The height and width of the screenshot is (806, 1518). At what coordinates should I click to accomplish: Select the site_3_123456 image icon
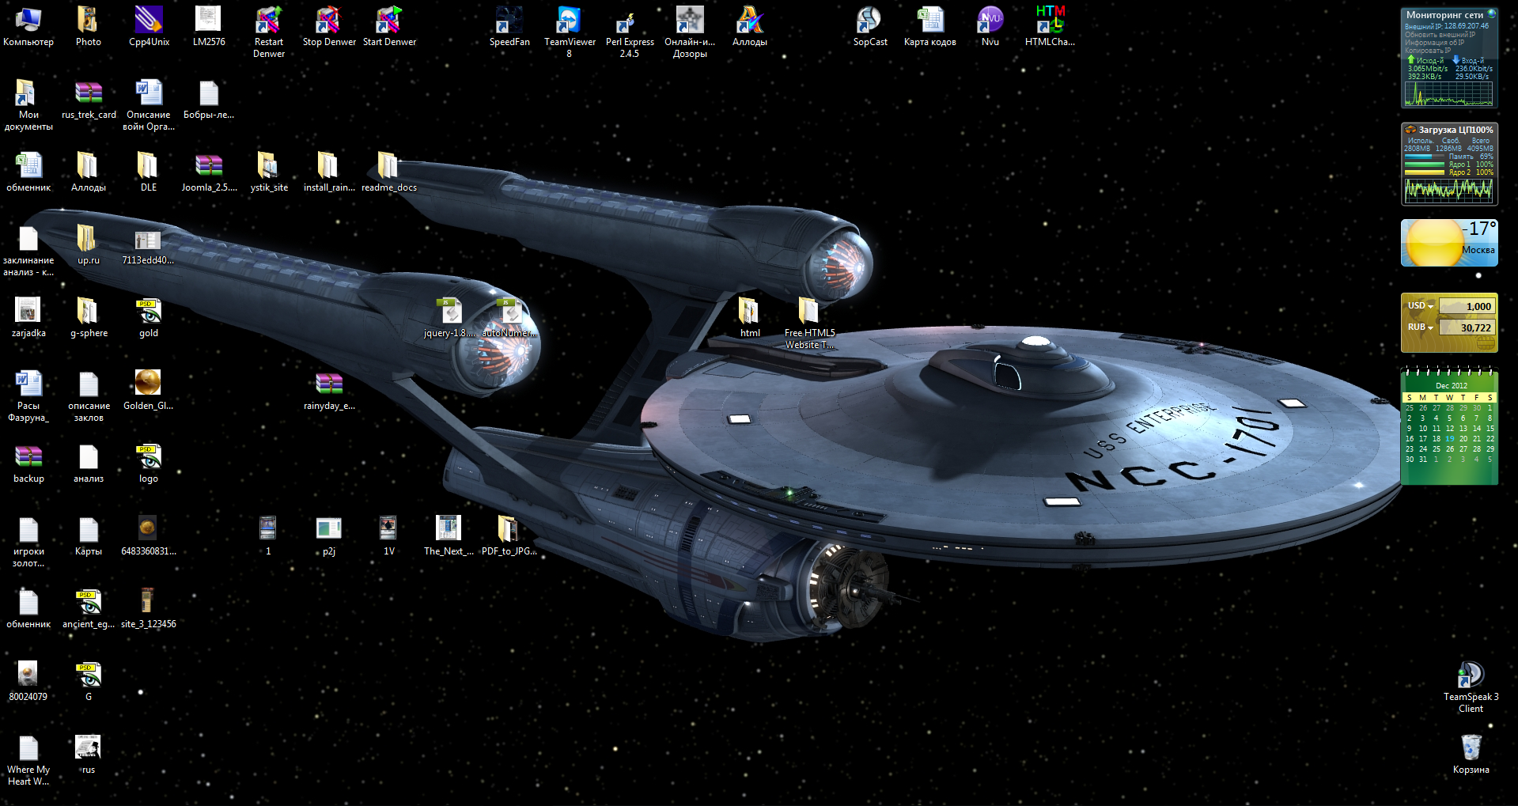pos(149,608)
